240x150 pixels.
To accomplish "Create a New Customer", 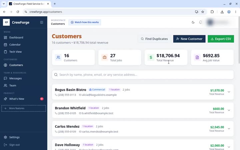I will coord(189,39).
